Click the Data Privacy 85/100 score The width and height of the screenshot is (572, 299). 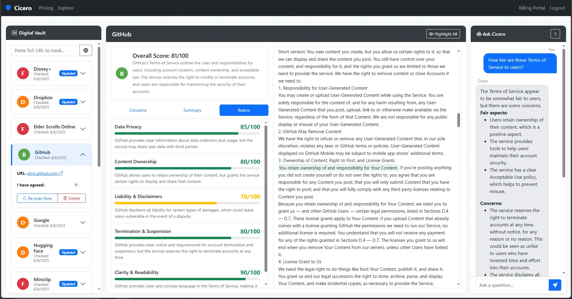tap(250, 127)
